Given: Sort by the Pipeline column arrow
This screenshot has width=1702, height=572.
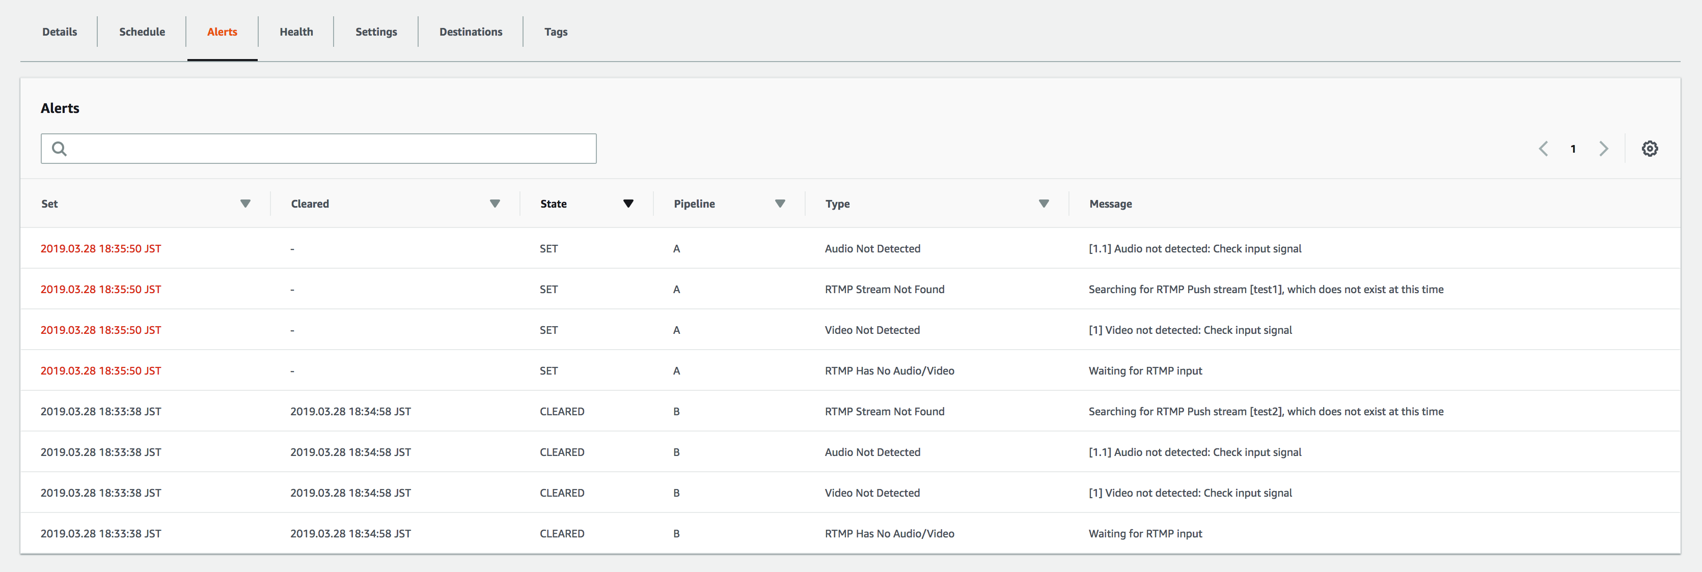Looking at the screenshot, I should [x=780, y=204].
